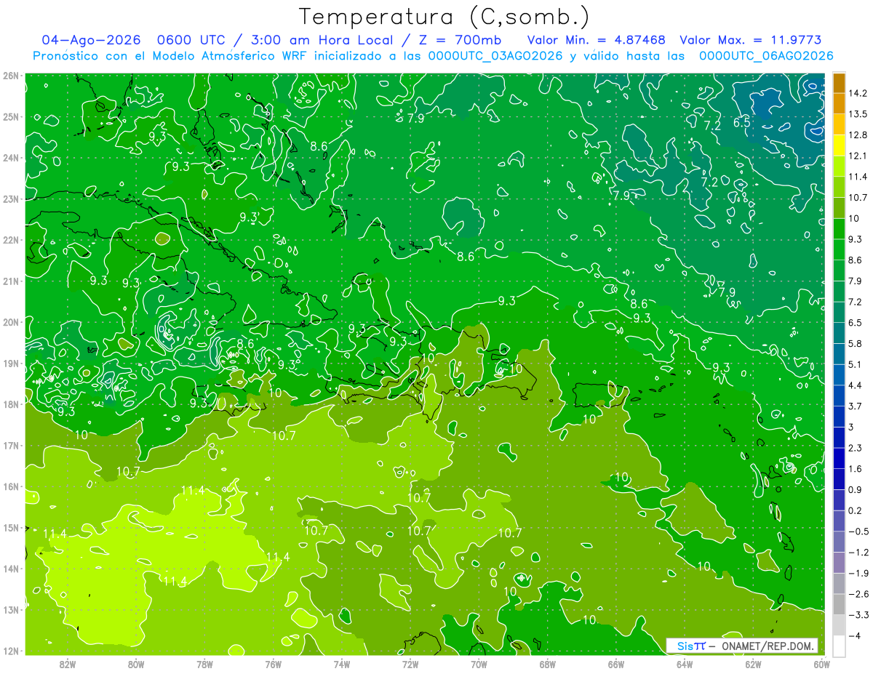
Task: Click the latitude label "19N"
Action: point(11,363)
